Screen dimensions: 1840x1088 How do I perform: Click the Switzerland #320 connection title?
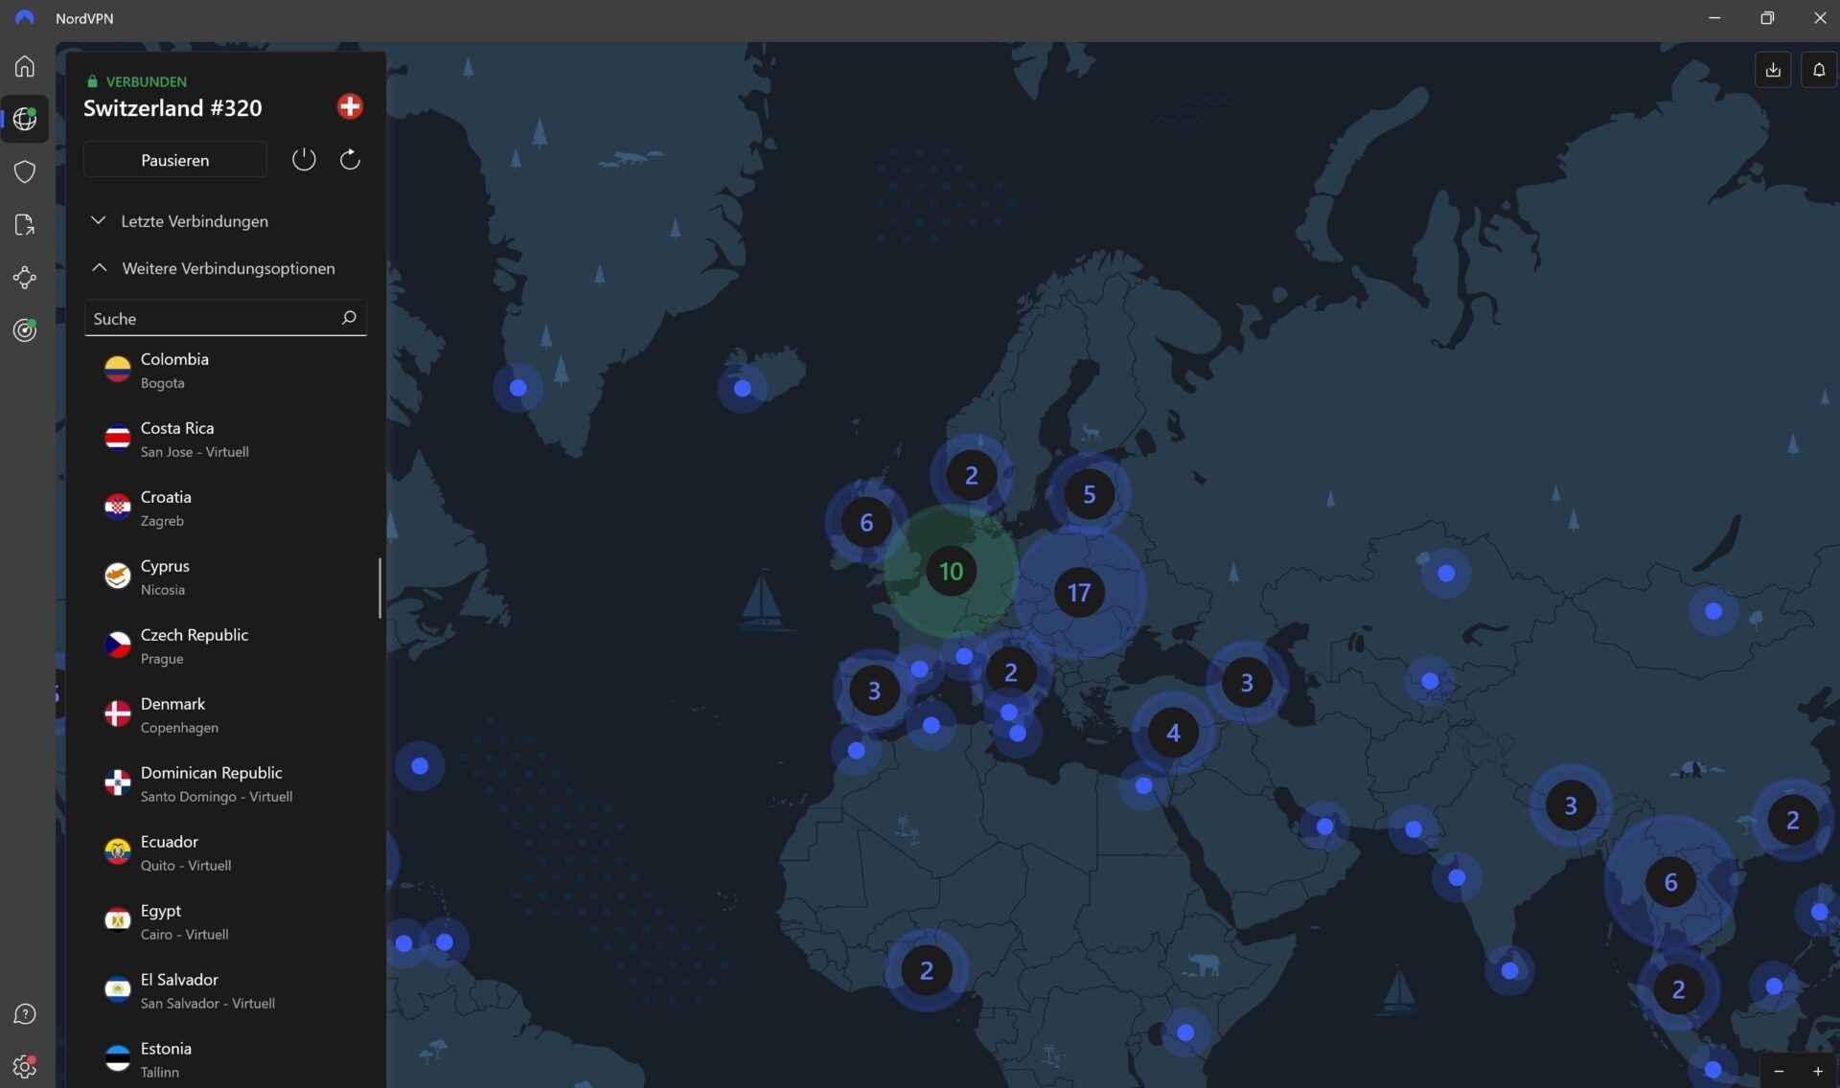[x=172, y=108]
